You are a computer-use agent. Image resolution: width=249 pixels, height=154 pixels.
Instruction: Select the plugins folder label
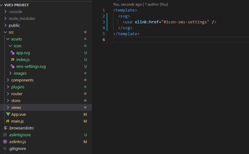(x=18, y=87)
